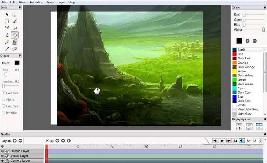Select Dark Orange in the palette
Image resolution: width=267 pixels, height=163 pixels.
[x=246, y=67]
